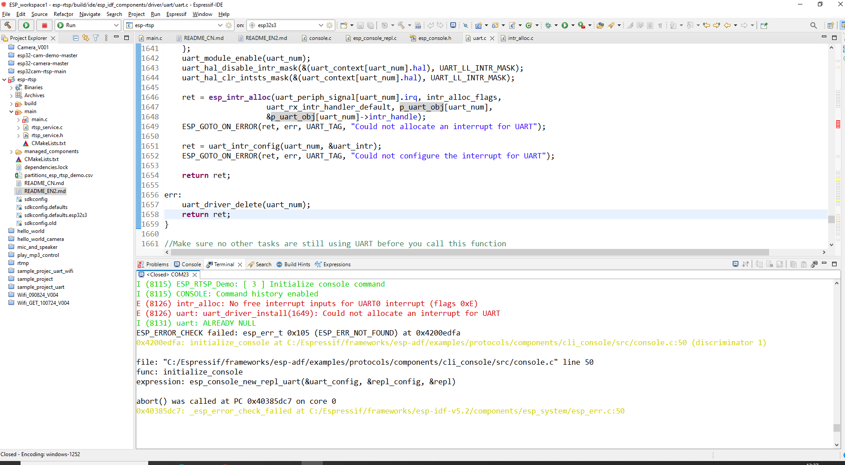
Task: Click the Build hammer icon in launch bar
Action: pyautogui.click(x=8, y=25)
